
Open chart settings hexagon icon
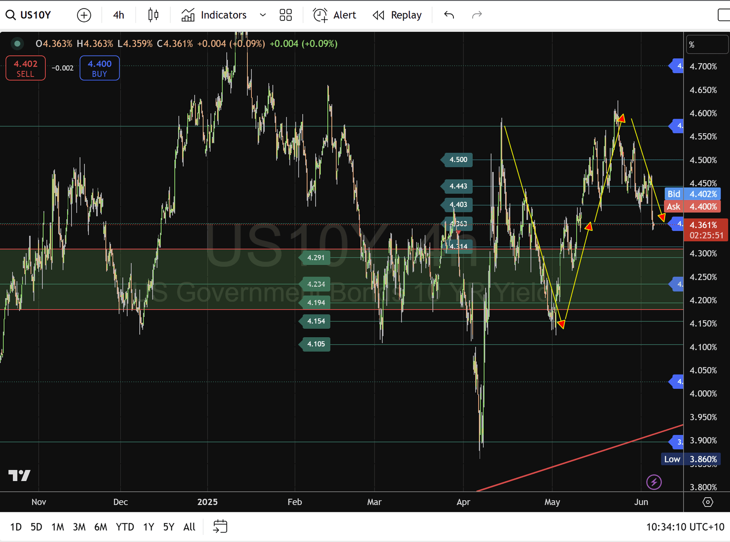[708, 502]
